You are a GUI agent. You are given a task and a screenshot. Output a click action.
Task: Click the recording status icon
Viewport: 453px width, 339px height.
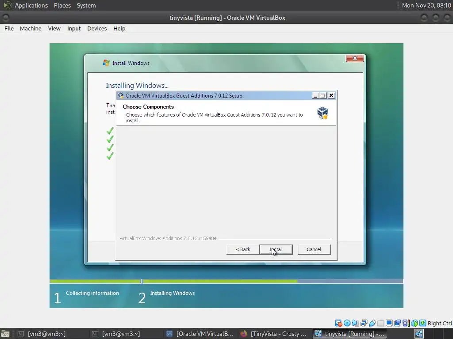[398, 323]
